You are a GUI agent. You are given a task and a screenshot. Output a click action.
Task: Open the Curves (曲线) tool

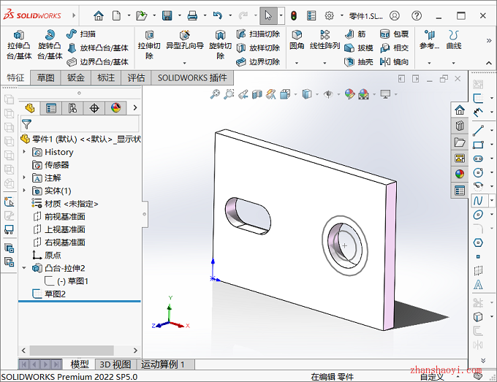(454, 40)
